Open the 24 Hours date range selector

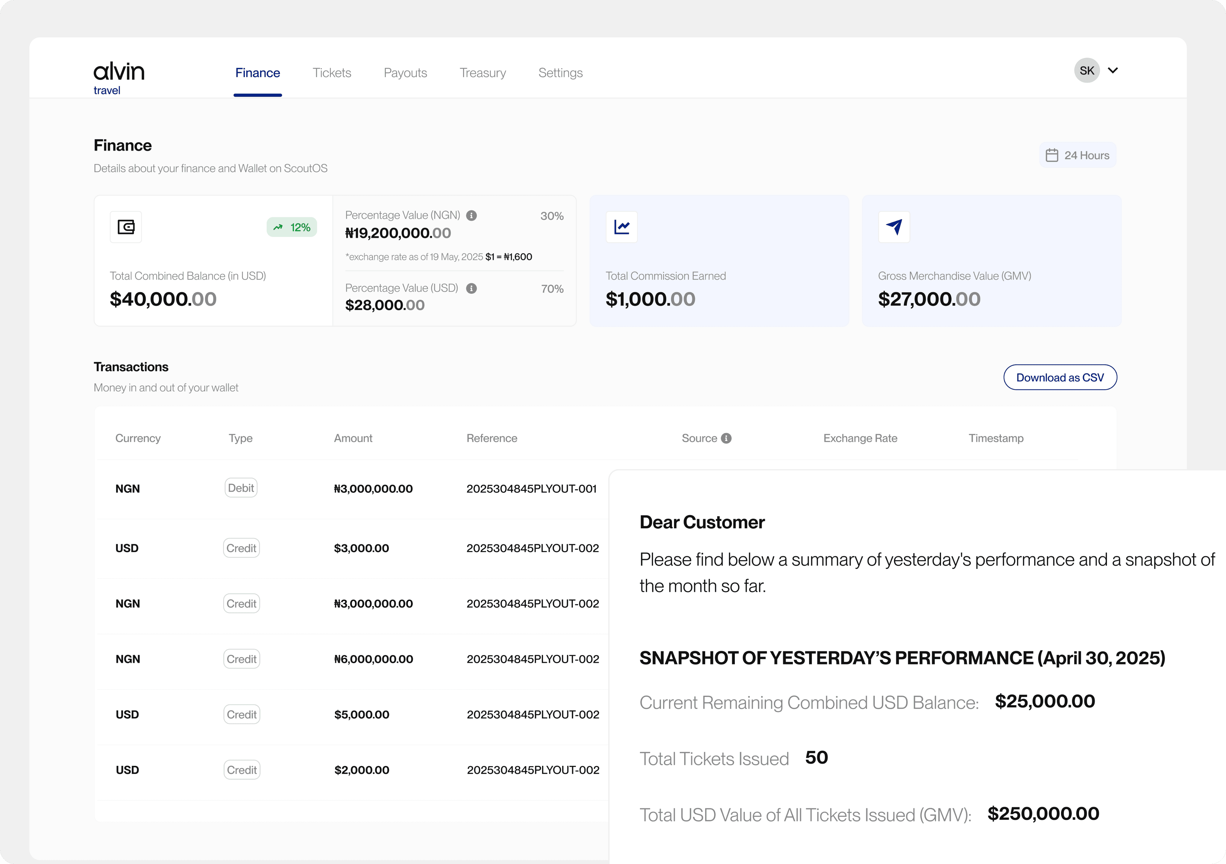click(x=1078, y=155)
